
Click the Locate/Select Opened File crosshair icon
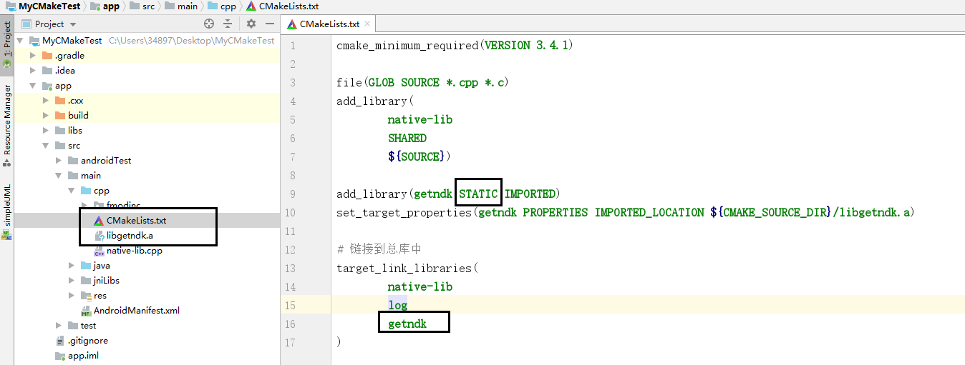coord(209,24)
